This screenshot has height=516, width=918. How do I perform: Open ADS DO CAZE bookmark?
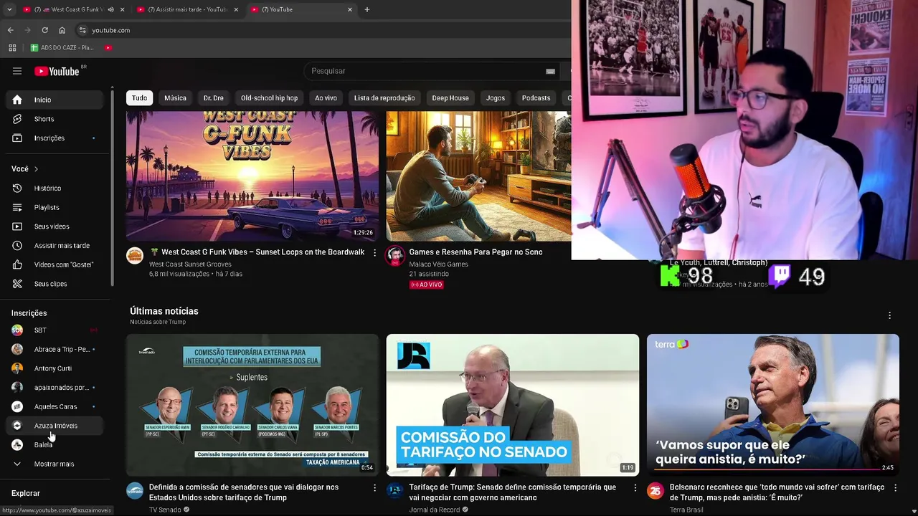[x=62, y=48]
